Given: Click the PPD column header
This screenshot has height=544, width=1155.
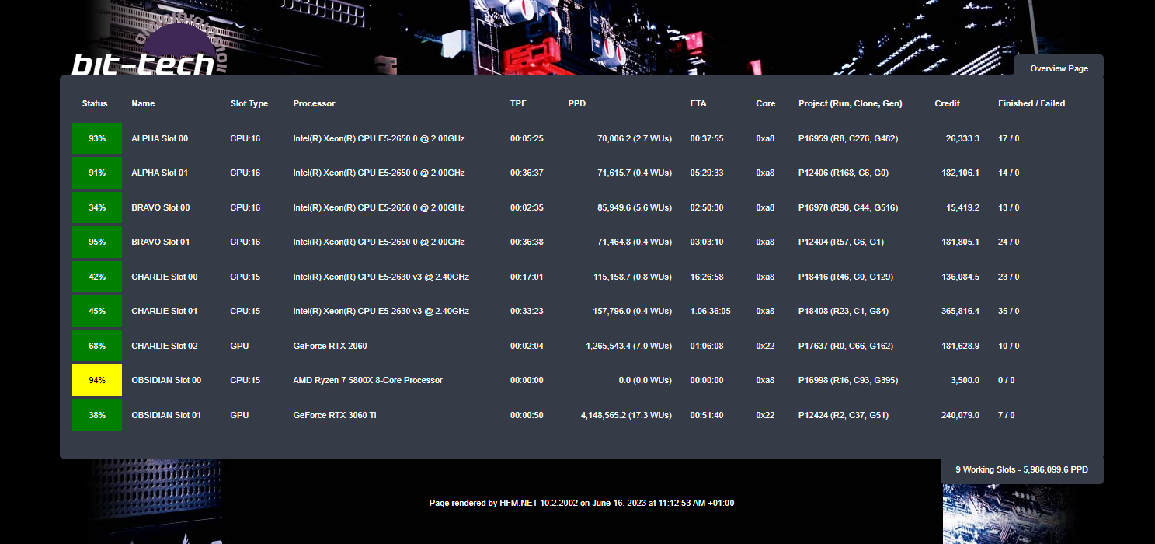Looking at the screenshot, I should 577,103.
